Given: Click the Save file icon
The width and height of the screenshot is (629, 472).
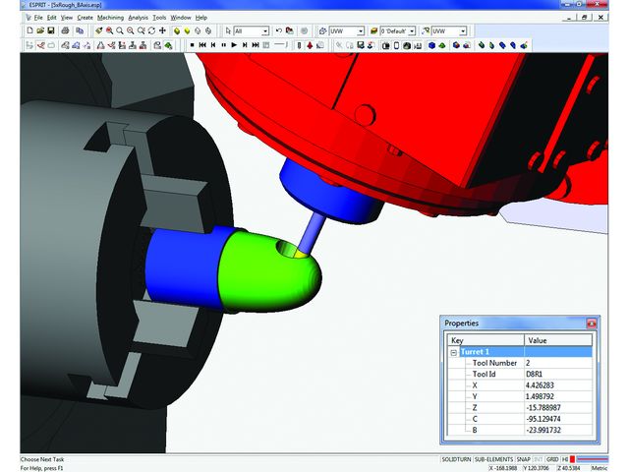Looking at the screenshot, I should [x=52, y=31].
